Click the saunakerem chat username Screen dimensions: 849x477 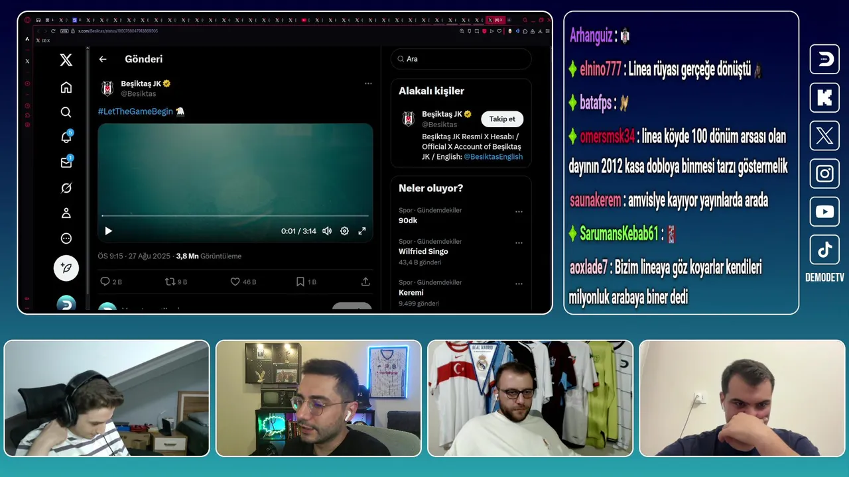[x=595, y=200]
